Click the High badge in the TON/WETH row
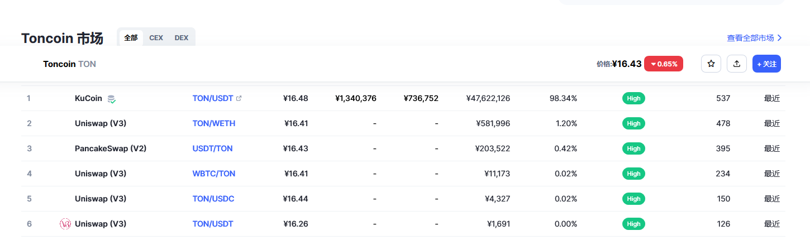Viewport: 810px width, 240px height. click(633, 123)
